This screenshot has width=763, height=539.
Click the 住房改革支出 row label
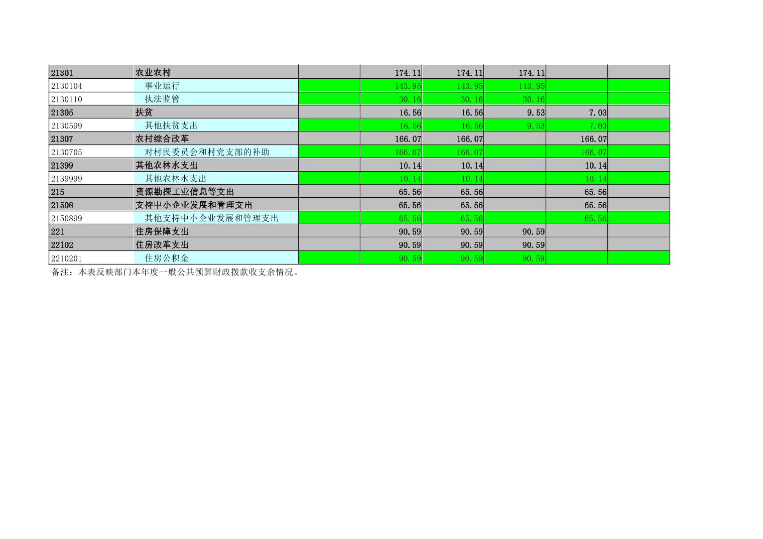click(162, 245)
